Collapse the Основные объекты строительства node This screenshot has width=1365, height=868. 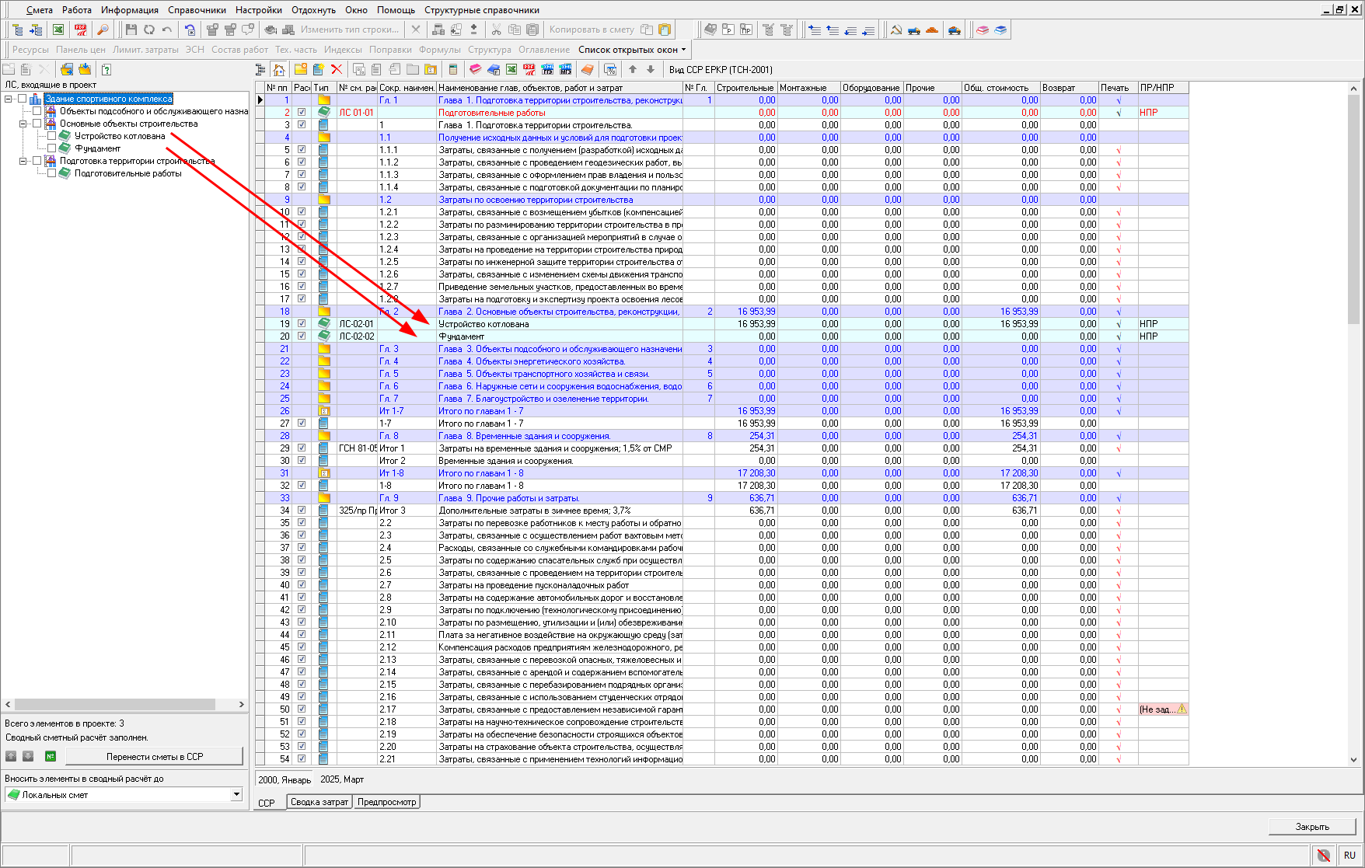(x=23, y=124)
